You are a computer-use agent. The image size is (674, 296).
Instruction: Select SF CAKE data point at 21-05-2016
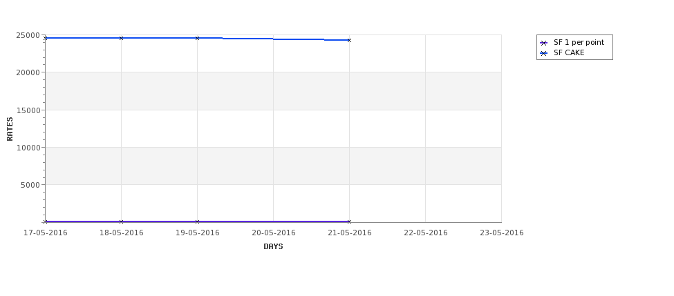tap(350, 40)
